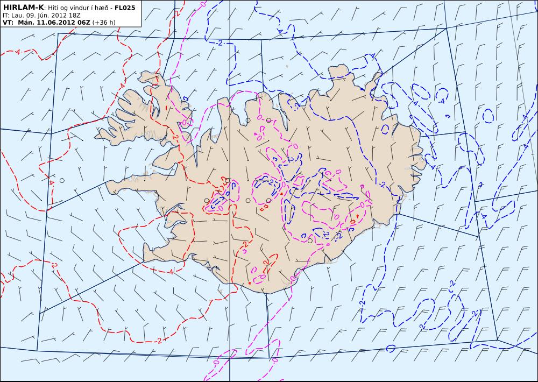The width and height of the screenshot is (538, 382).
Task: Click the HIRLAM-K model title
Action: [x=23, y=7]
